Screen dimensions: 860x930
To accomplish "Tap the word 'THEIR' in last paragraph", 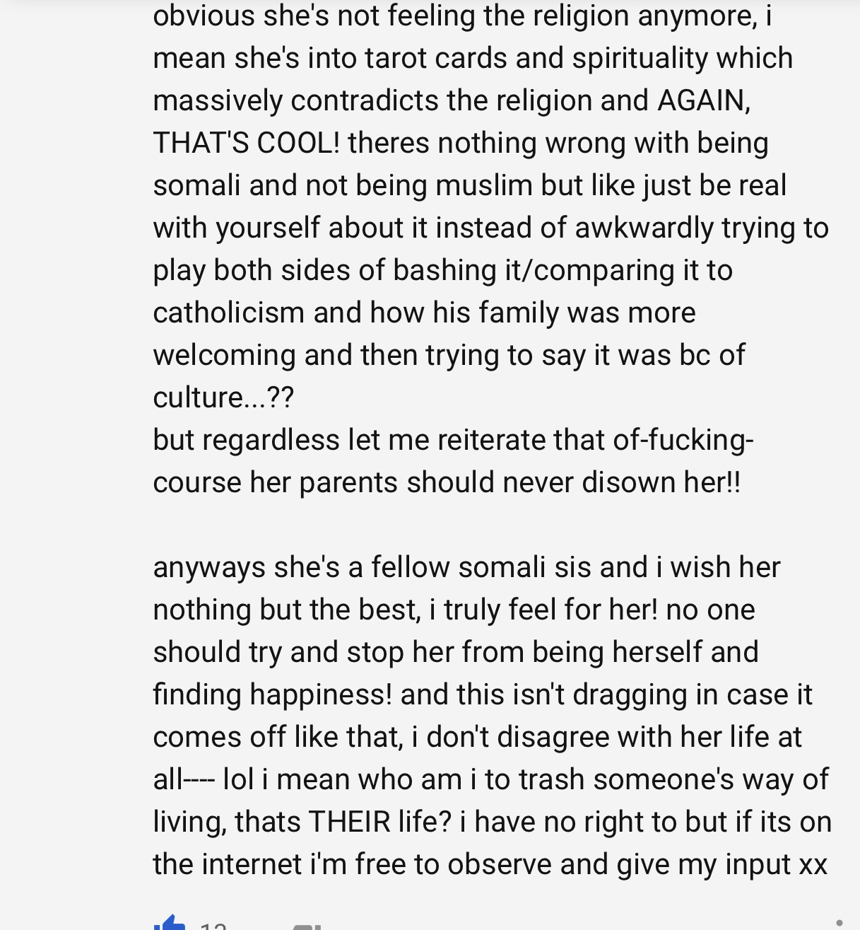I will (349, 822).
